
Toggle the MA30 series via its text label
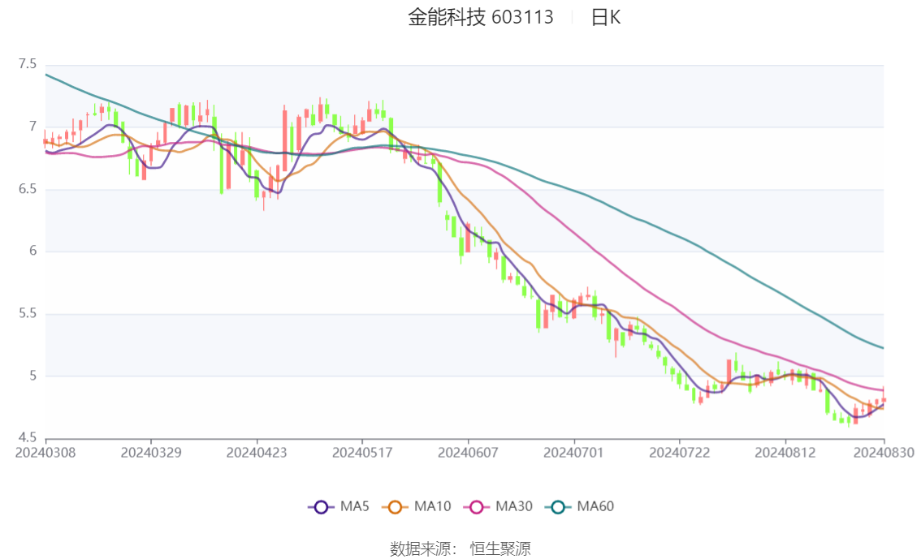(514, 507)
